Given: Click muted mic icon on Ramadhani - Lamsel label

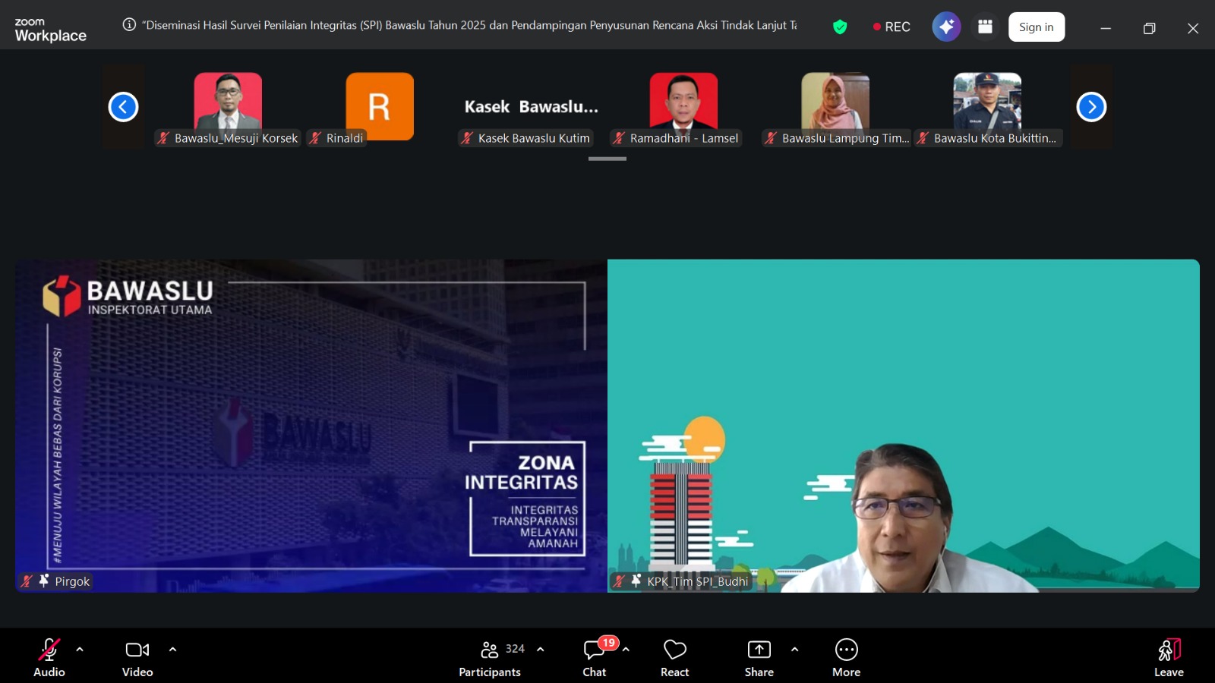Looking at the screenshot, I should 619,138.
